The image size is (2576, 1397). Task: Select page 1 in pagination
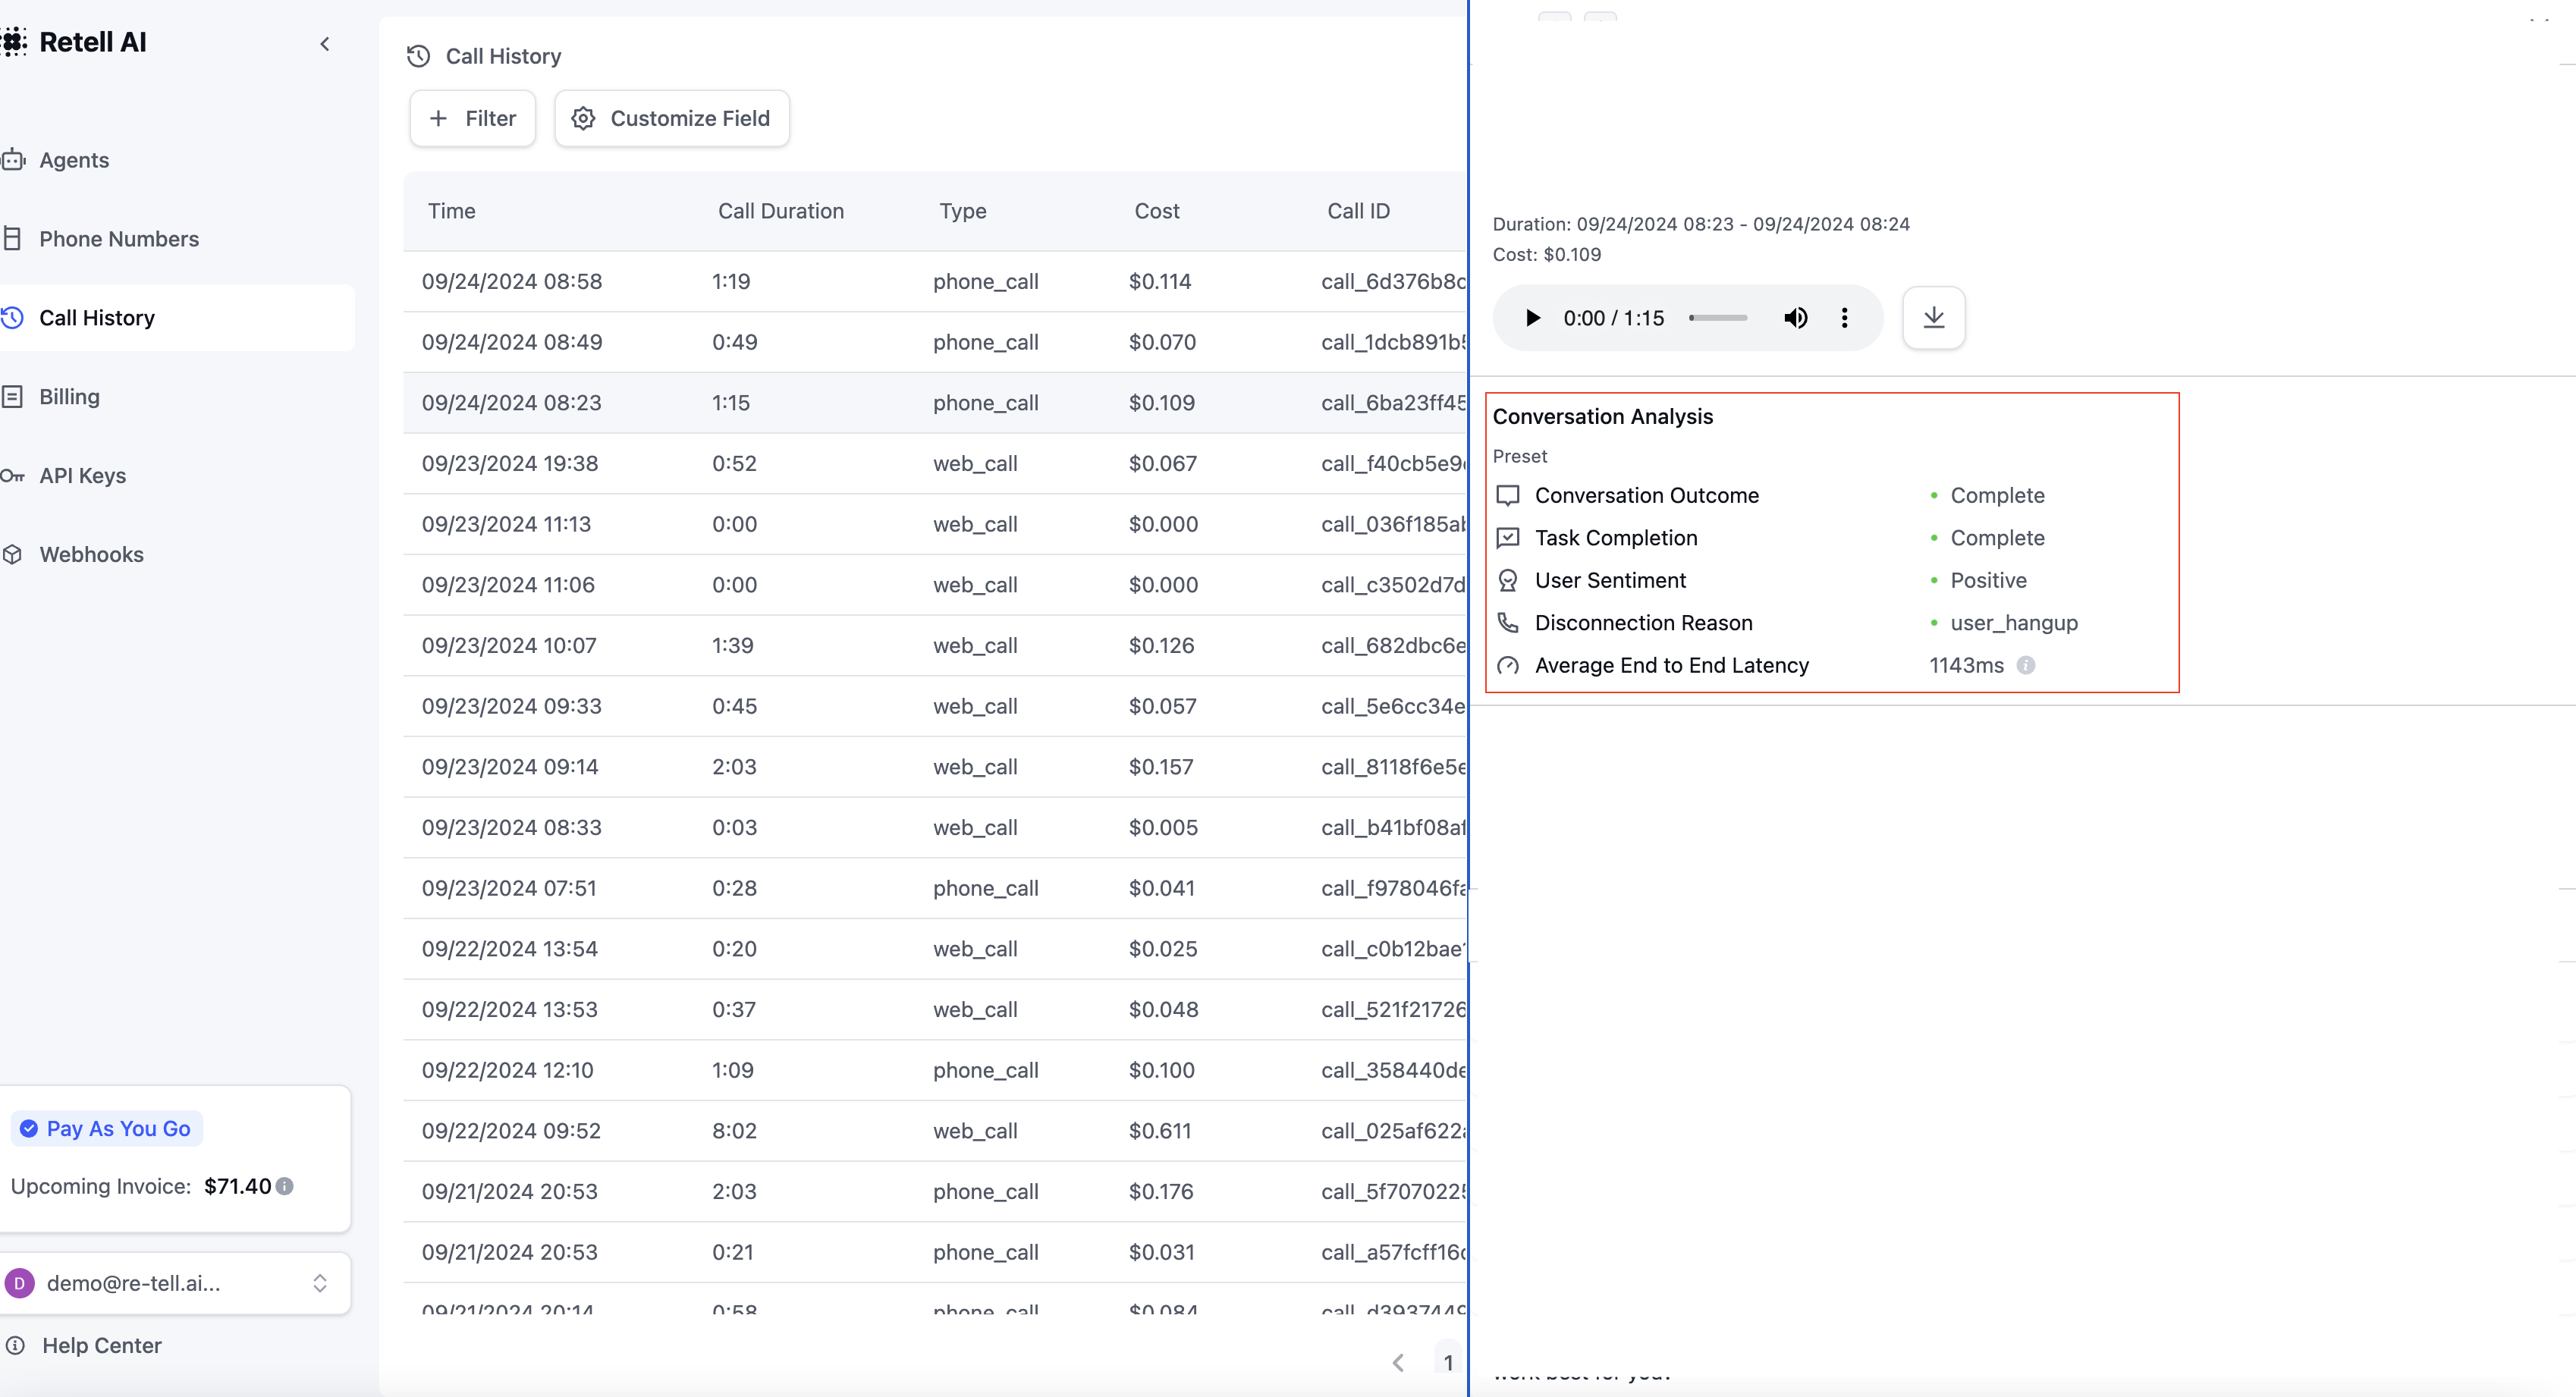1448,1362
